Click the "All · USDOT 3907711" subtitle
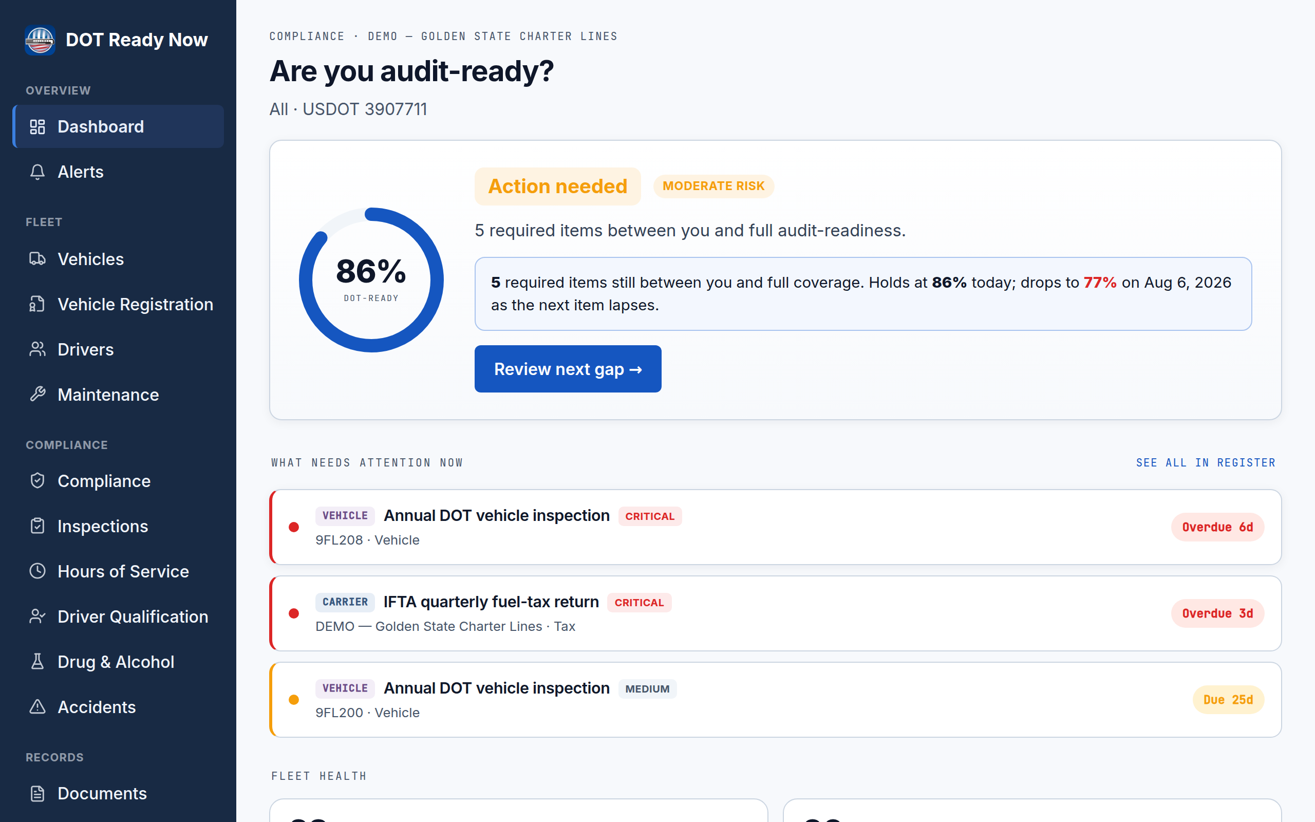The image size is (1315, 822). [x=348, y=109]
